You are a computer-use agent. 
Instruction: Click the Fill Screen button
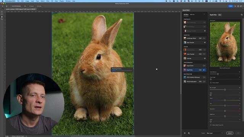[x=39, y=6]
